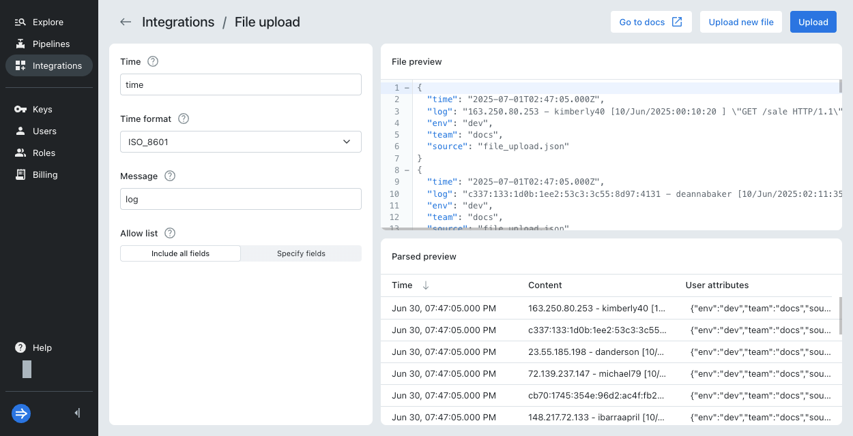Click the Message input field containing log
853x436 pixels.
241,199
